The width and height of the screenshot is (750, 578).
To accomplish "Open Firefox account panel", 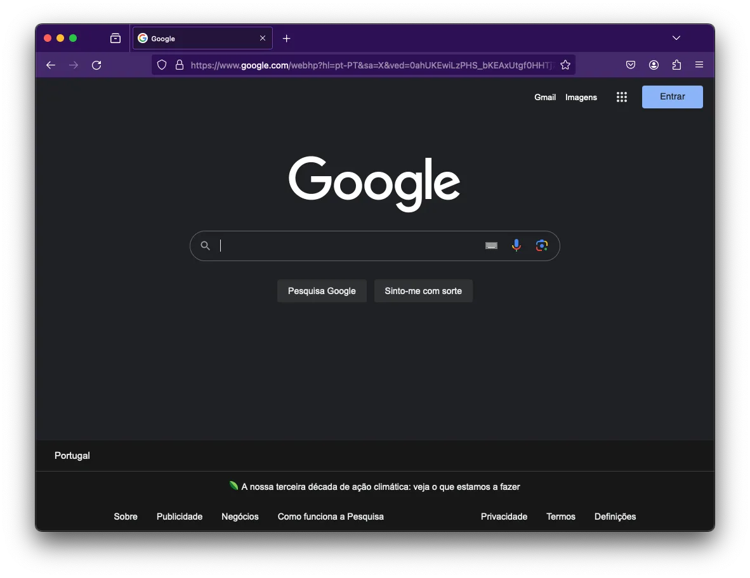I will [x=654, y=65].
